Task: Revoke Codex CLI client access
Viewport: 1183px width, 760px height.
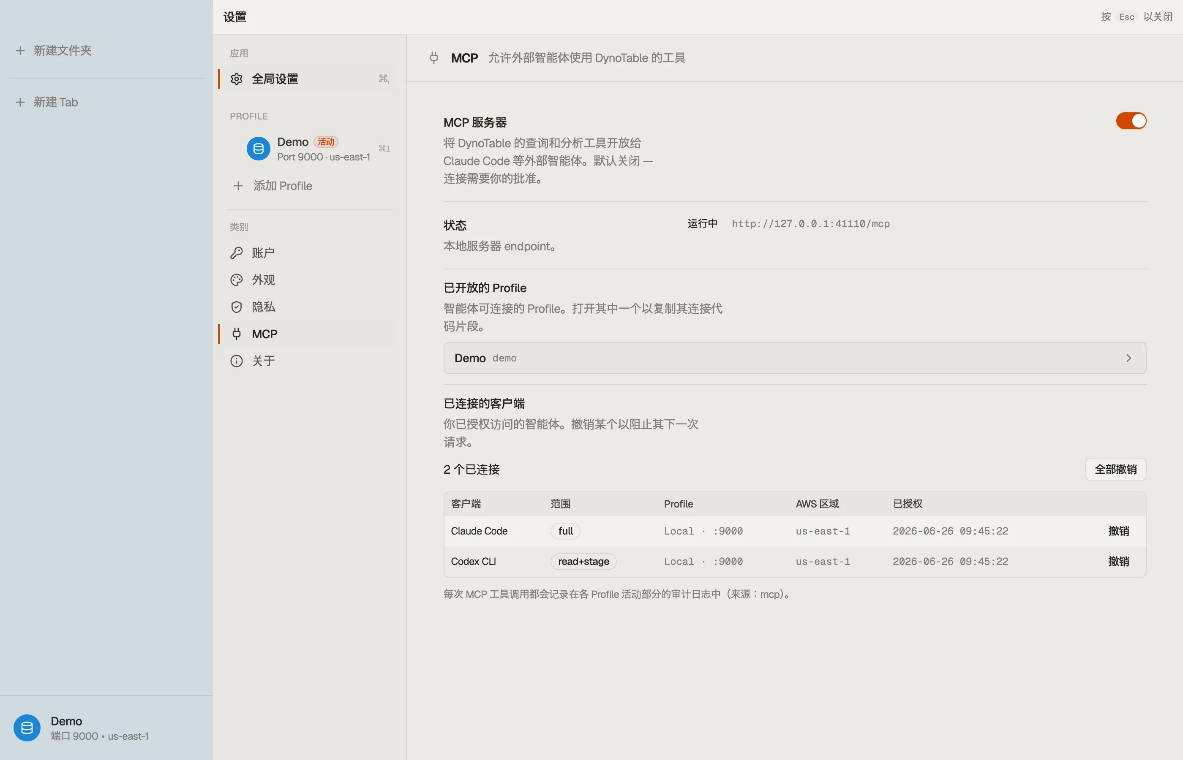Action: coord(1118,562)
